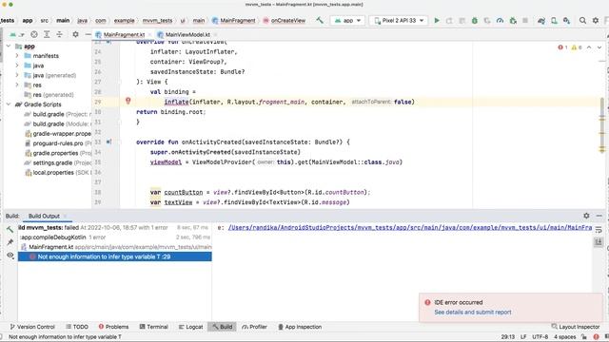Click the 4 spaces indent setting
Viewport: 609px width, 342px height.
click(x=564, y=337)
